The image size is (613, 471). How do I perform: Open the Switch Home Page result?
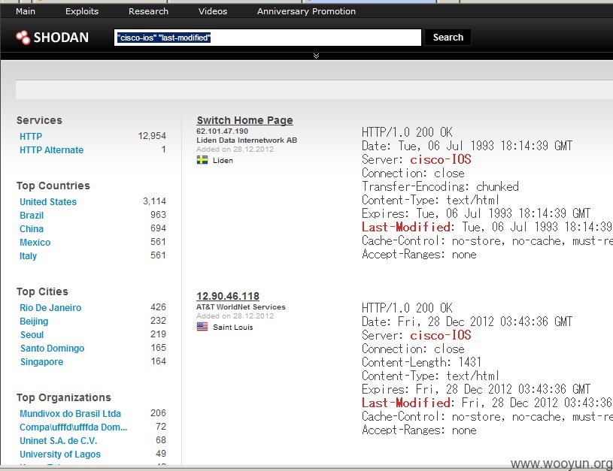244,120
